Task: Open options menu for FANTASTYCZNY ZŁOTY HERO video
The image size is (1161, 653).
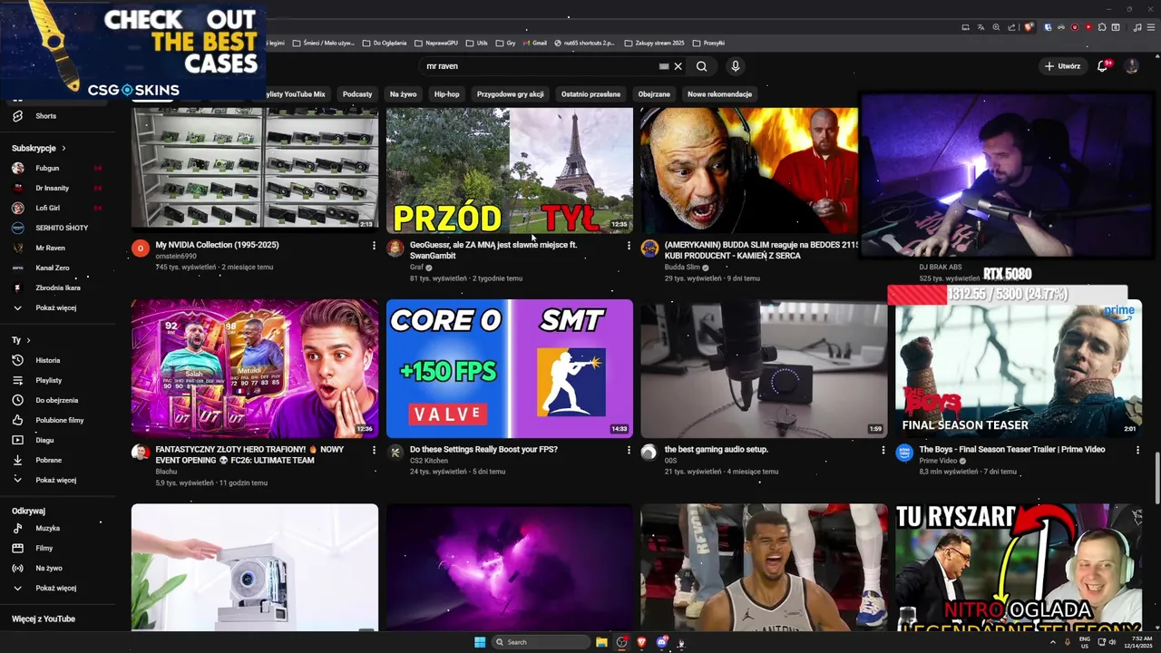Action: click(374, 450)
